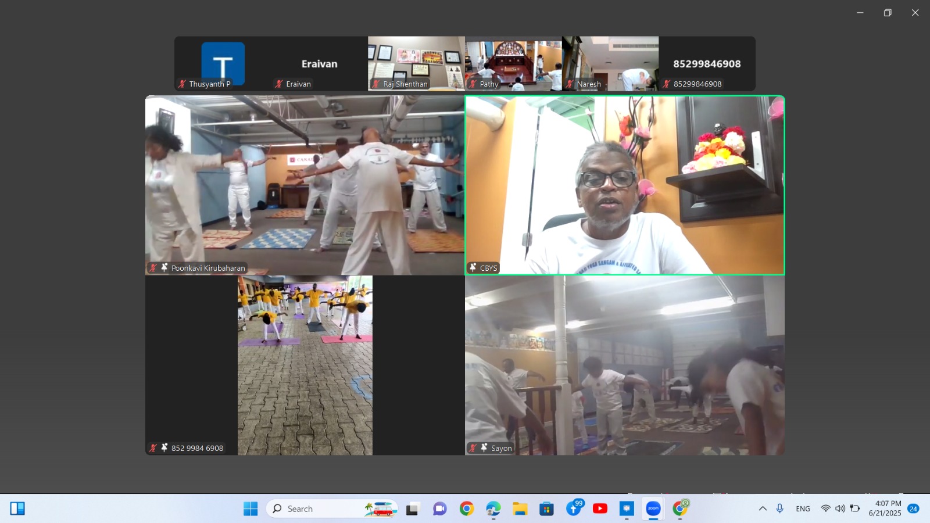
Task: Open the Wi-Fi network status icon
Action: (825, 508)
